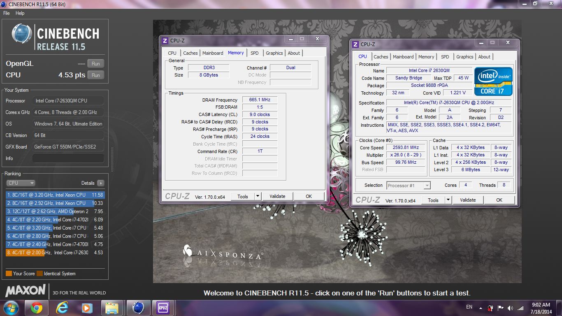Open Windows Media Player from the taskbar
562x316 pixels.
click(x=87, y=308)
